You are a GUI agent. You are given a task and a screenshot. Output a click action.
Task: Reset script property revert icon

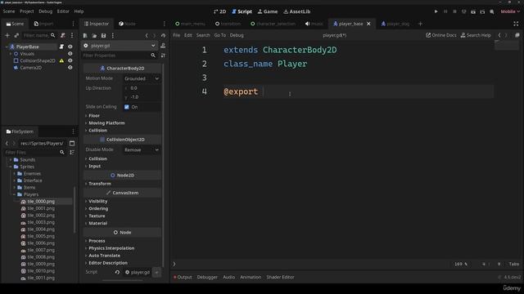(117, 272)
